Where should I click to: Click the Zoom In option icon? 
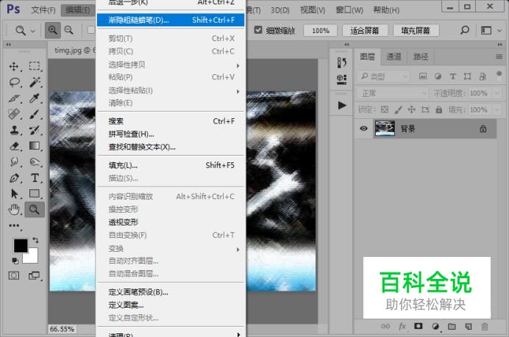[x=52, y=30]
